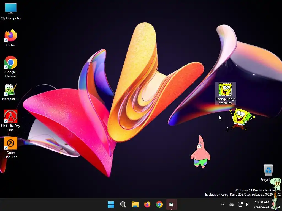The height and width of the screenshot is (211, 282).
Task: Select the Notepad++ desktop shortcut
Action: pyautogui.click(x=11, y=92)
